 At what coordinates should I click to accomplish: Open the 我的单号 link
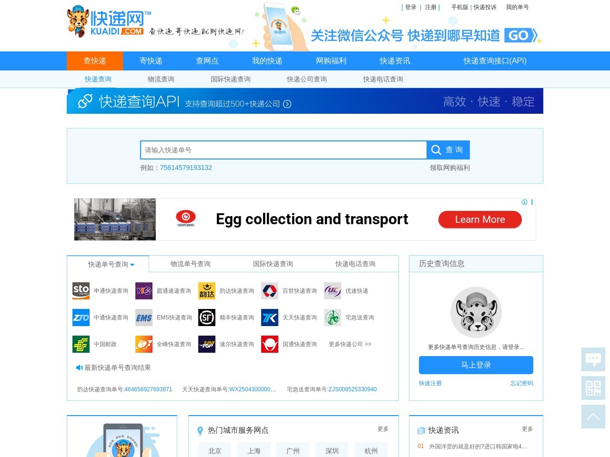pyautogui.click(x=518, y=7)
